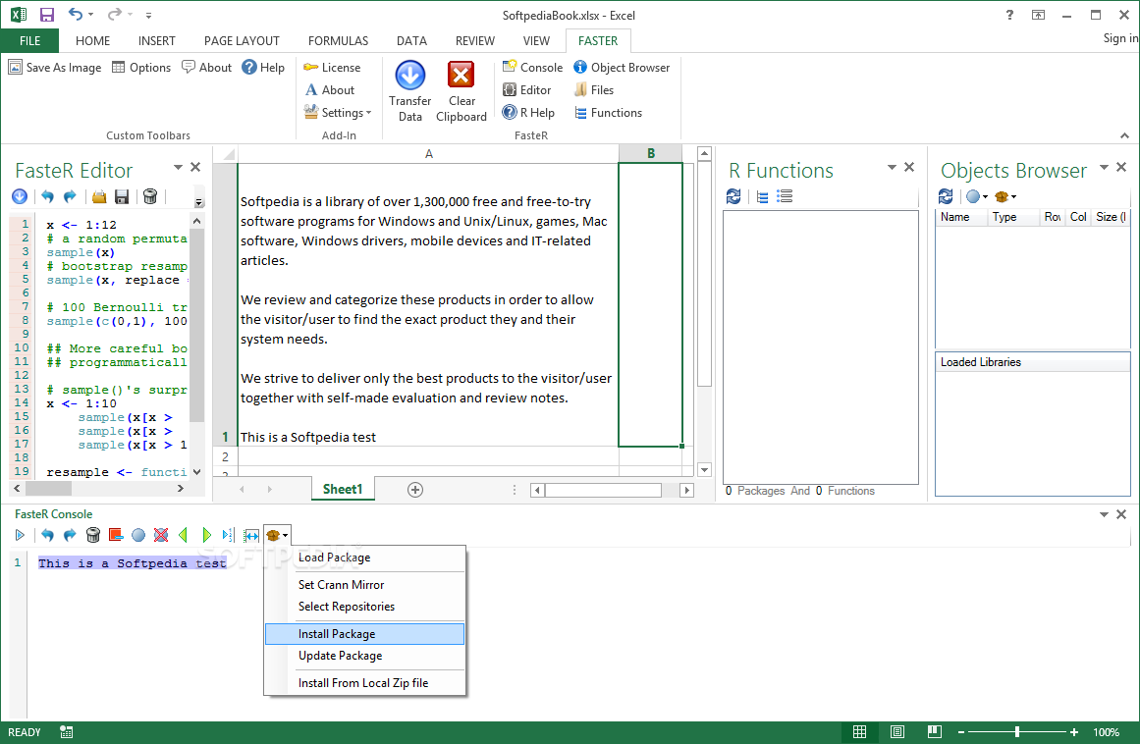Click the trash can in FasteR Console toolbar
Image resolution: width=1140 pixels, height=744 pixels.
tap(93, 536)
